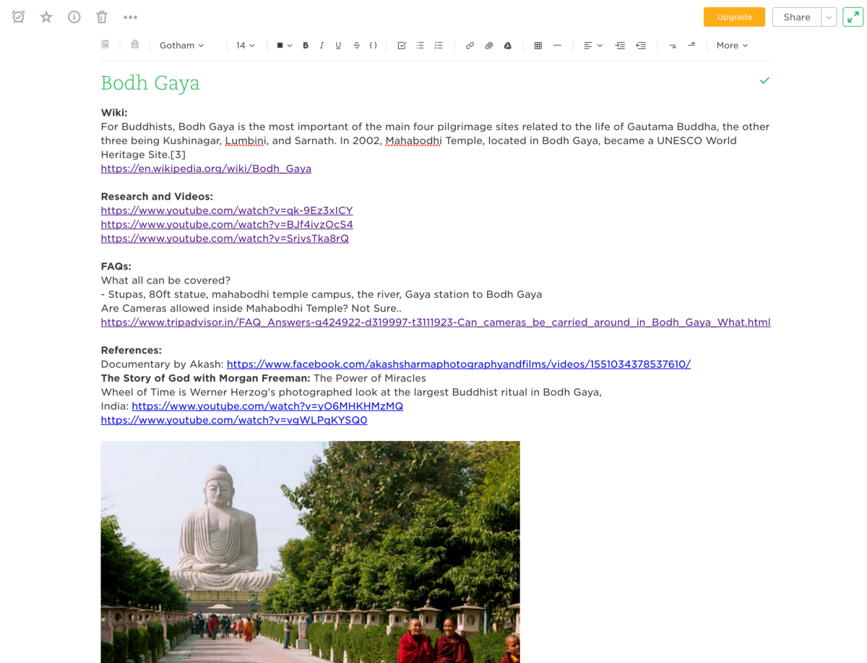Click 'What all can be covered?' line
This screenshot has width=867, height=663.
pyautogui.click(x=165, y=281)
